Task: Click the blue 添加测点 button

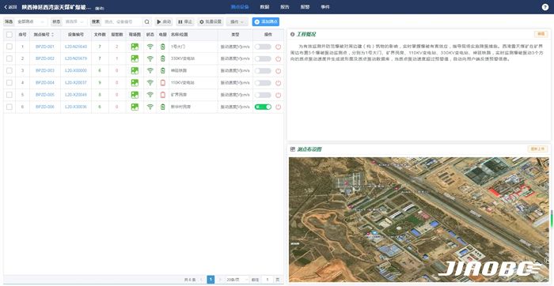Action: pyautogui.click(x=266, y=22)
